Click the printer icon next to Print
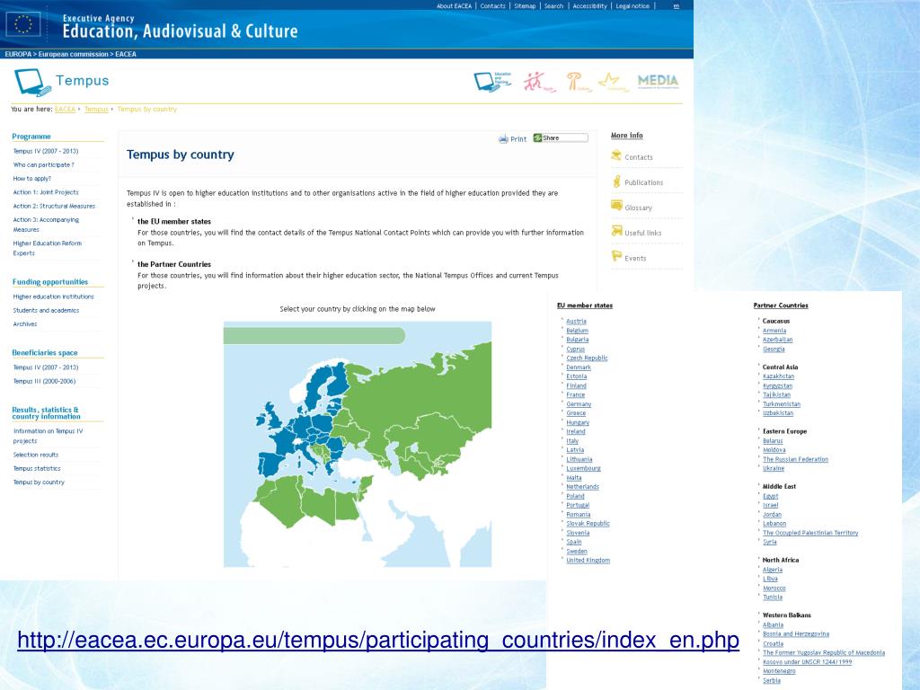The width and height of the screenshot is (920, 690). [503, 139]
